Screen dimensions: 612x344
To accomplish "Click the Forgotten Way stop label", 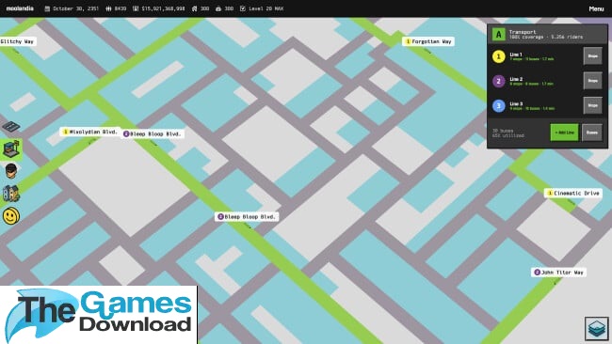I will [428, 41].
